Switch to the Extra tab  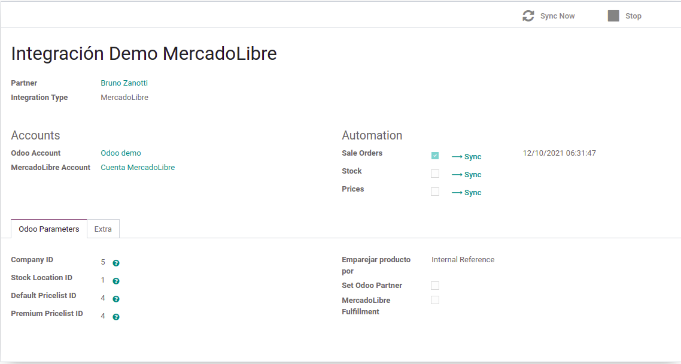[103, 229]
